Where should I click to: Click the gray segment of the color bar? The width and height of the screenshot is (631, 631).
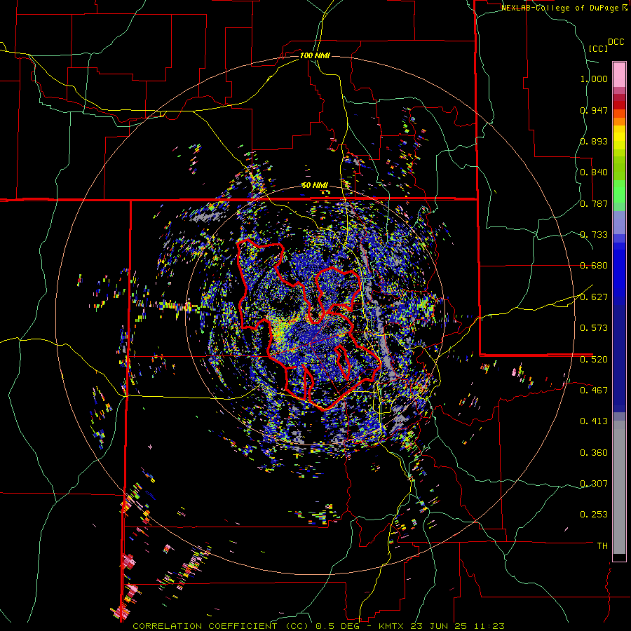619,487
